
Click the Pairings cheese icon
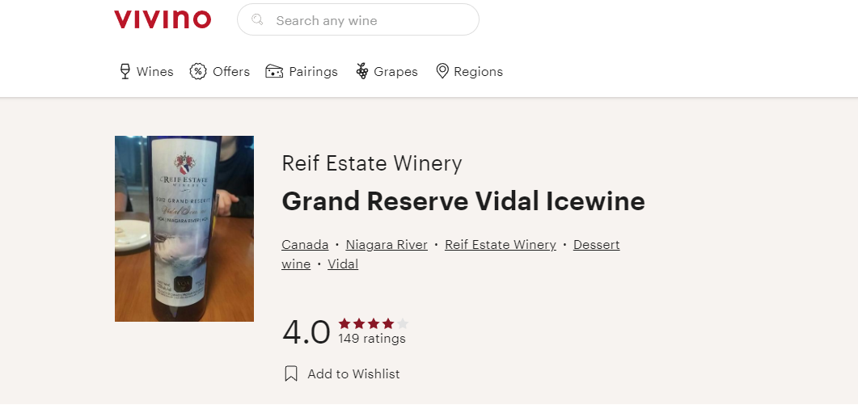pos(274,71)
